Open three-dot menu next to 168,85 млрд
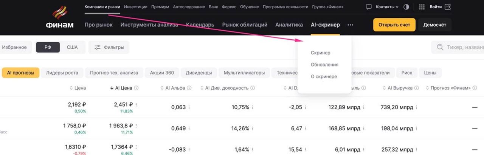The height and width of the screenshot is (155, 484). click(364, 129)
